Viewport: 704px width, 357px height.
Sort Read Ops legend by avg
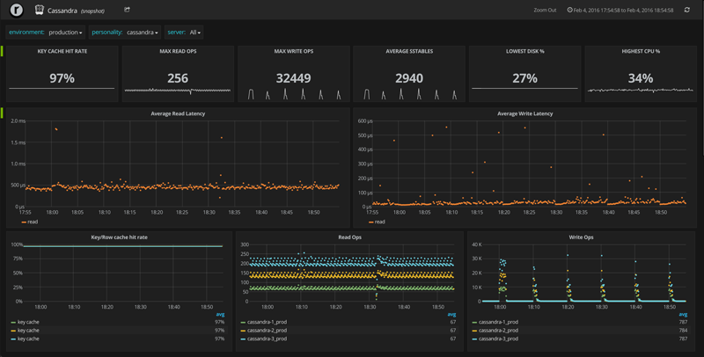click(451, 315)
